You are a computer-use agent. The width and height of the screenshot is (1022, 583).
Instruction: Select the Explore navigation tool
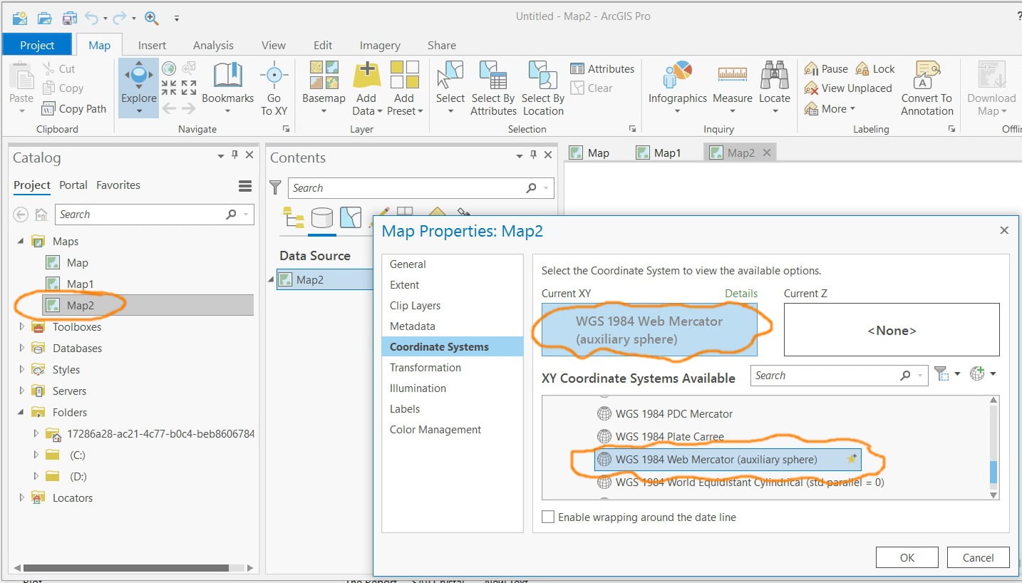(x=139, y=75)
